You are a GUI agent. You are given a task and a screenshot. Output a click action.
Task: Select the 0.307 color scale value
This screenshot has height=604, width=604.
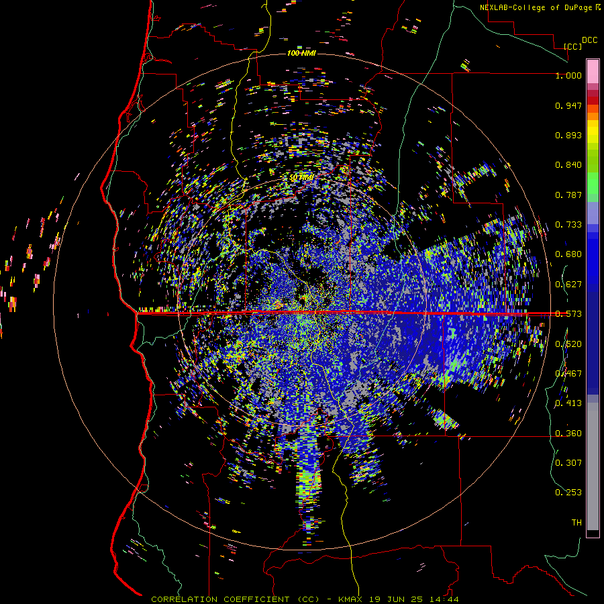(568, 462)
